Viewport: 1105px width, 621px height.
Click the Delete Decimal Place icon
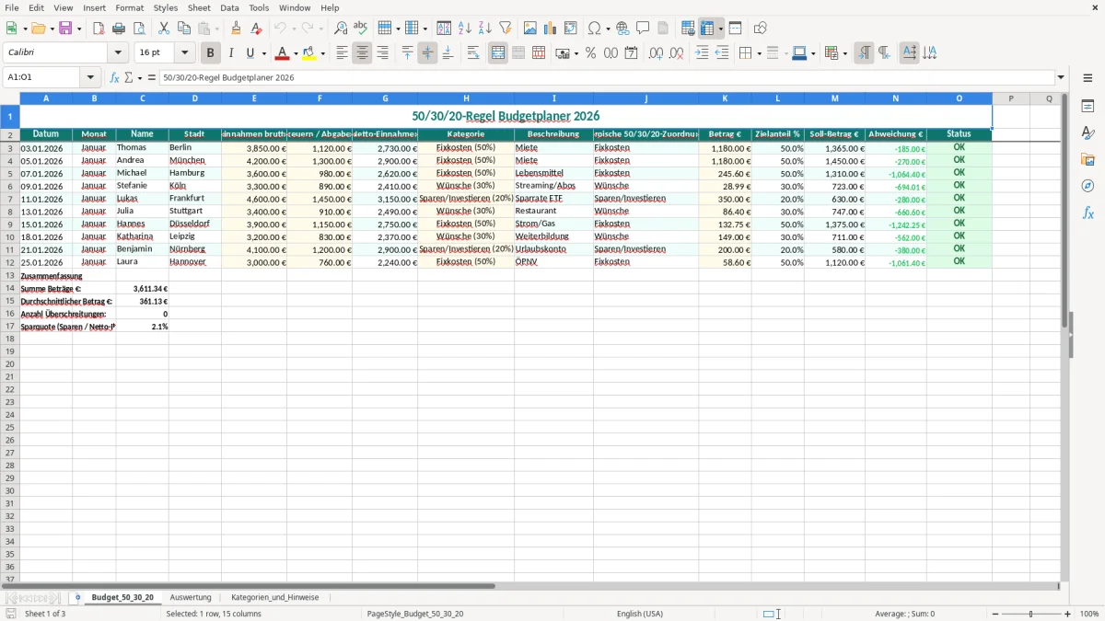pyautogui.click(x=677, y=53)
